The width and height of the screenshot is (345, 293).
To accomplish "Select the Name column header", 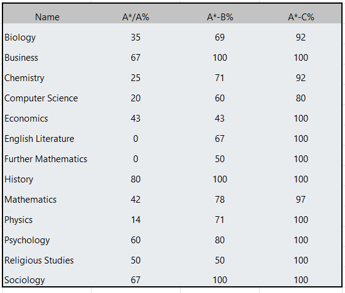I will [47, 17].
